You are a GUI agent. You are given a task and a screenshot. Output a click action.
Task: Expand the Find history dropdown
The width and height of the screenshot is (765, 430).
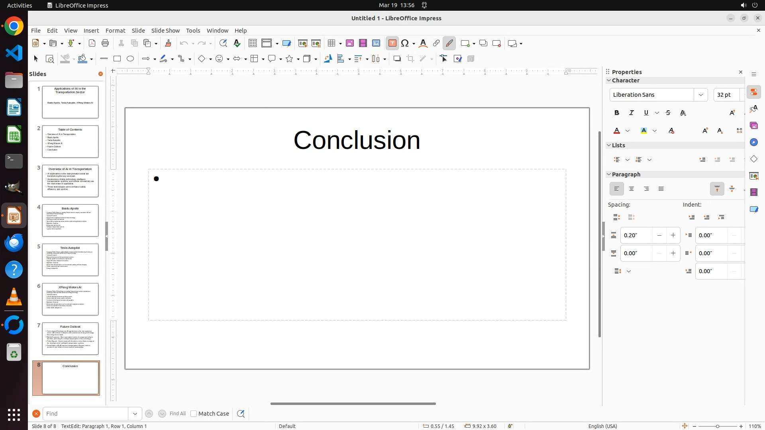tap(135, 414)
